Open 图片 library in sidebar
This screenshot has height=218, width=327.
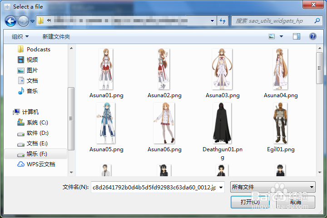point(32,70)
